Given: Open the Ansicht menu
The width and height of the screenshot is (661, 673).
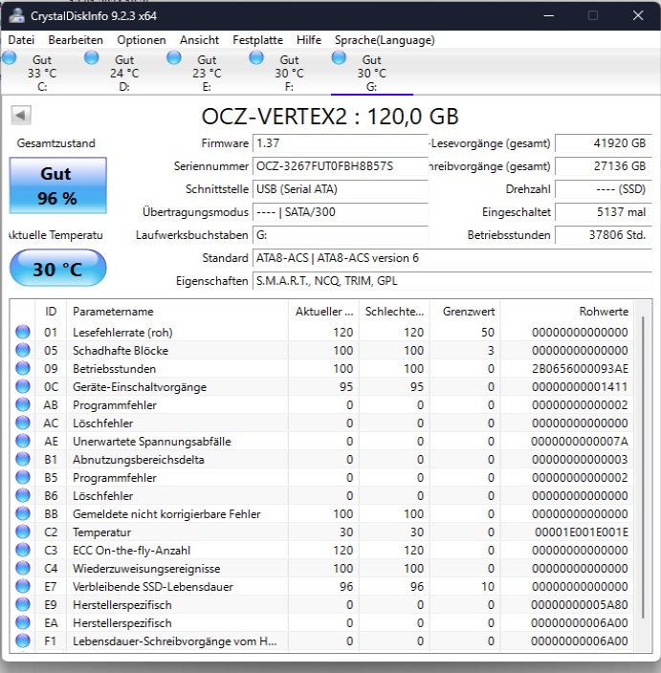Looking at the screenshot, I should [x=199, y=40].
